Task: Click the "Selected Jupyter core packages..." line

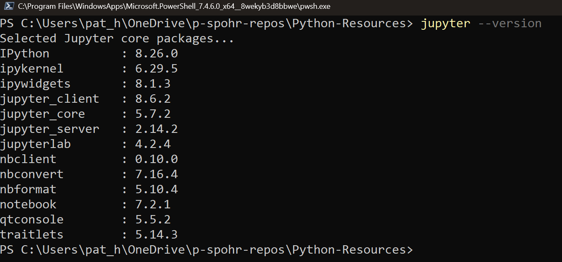Action: coord(117,39)
